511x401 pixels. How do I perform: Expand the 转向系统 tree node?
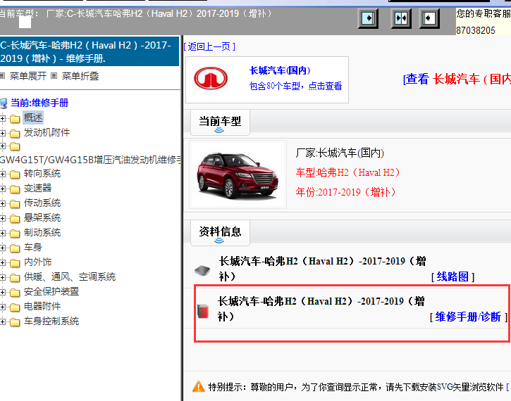pyautogui.click(x=2, y=174)
